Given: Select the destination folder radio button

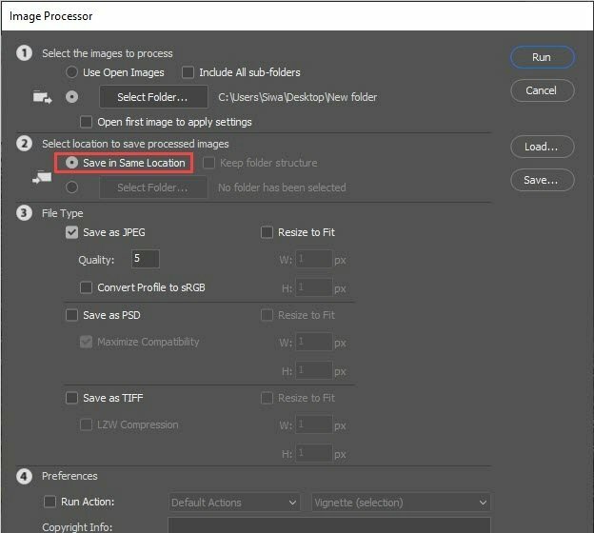Looking at the screenshot, I should (71, 188).
